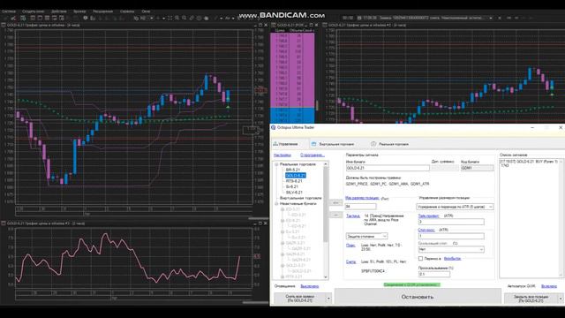Click the План link
The width and height of the screenshot is (565, 318).
[x=350, y=246]
